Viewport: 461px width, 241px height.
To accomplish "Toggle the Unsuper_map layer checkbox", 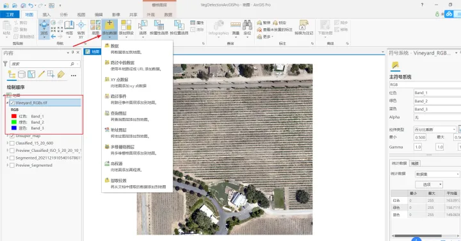I will coord(12,136).
